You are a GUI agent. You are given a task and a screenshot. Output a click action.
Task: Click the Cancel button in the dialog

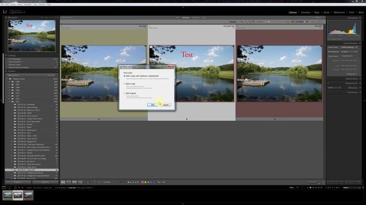(166, 105)
